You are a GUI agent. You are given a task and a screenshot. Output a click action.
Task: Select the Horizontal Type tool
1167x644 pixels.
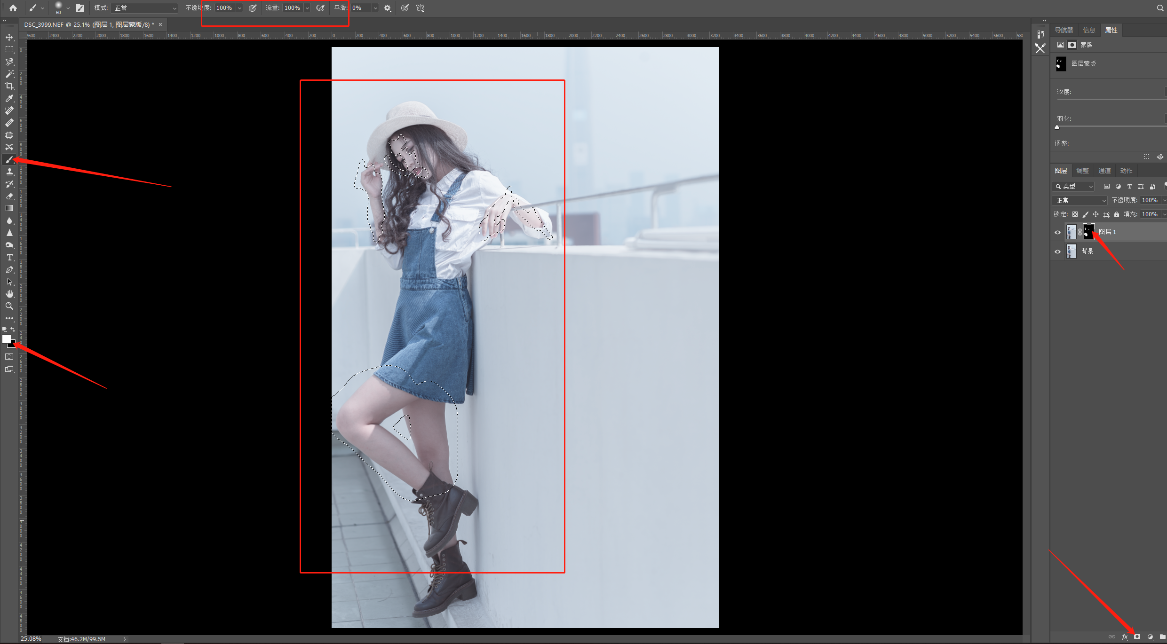tap(9, 257)
